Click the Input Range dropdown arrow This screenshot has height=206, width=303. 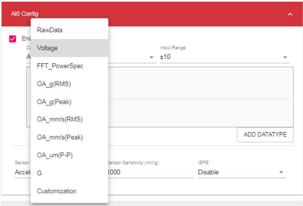coord(285,57)
